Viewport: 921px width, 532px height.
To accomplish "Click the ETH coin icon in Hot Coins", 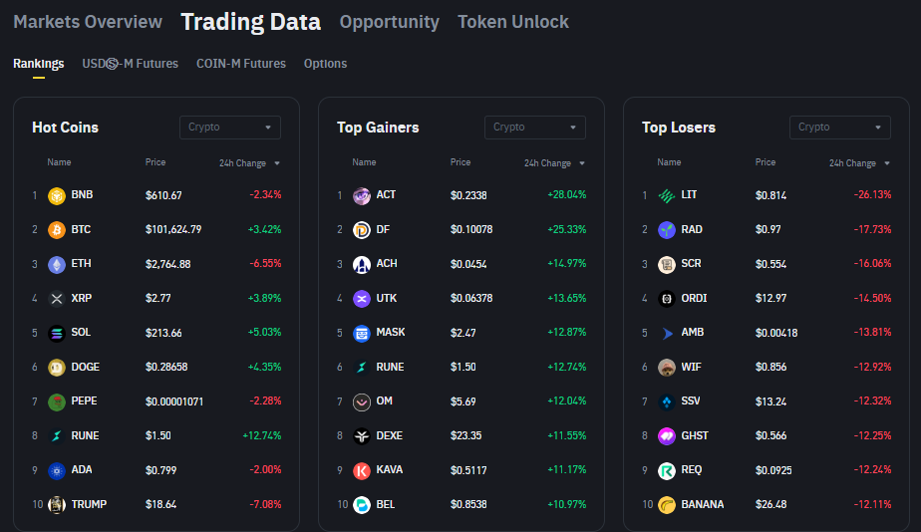I will coord(57,264).
